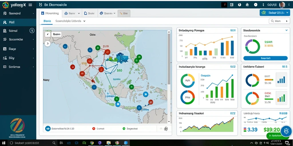Open the Banv tab dropdown arrow
The image size is (293, 146).
(79, 13)
